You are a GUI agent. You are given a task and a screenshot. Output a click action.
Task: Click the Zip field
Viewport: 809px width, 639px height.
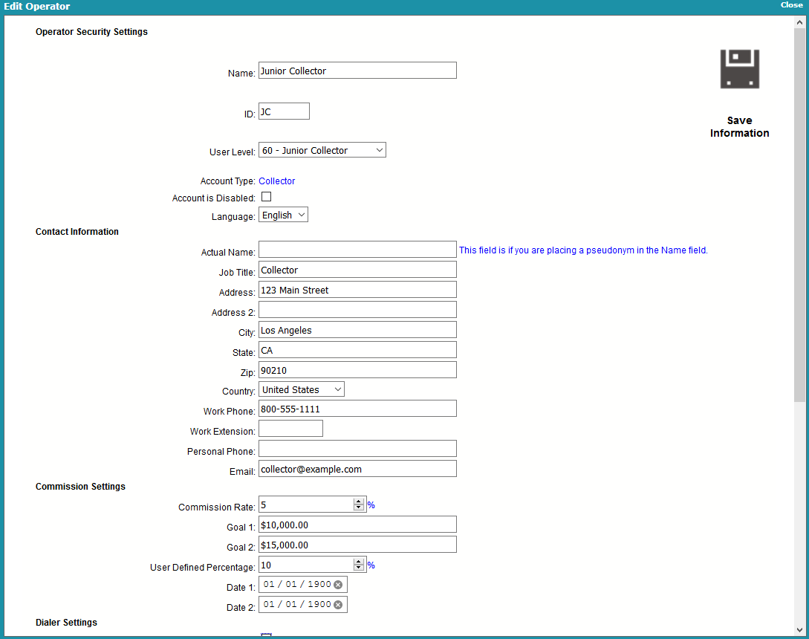tap(357, 370)
